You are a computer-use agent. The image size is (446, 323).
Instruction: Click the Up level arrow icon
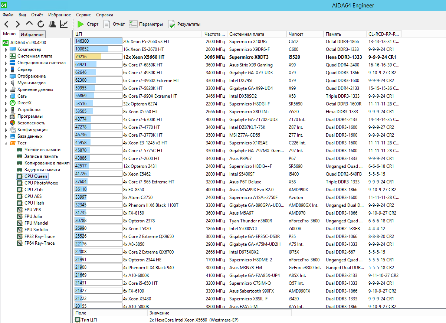29,24
